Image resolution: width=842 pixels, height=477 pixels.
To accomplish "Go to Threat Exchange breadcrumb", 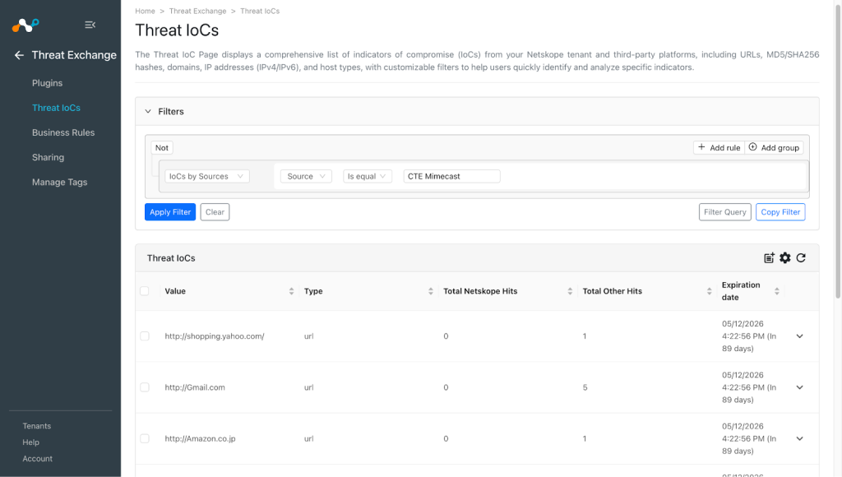I will [x=197, y=11].
